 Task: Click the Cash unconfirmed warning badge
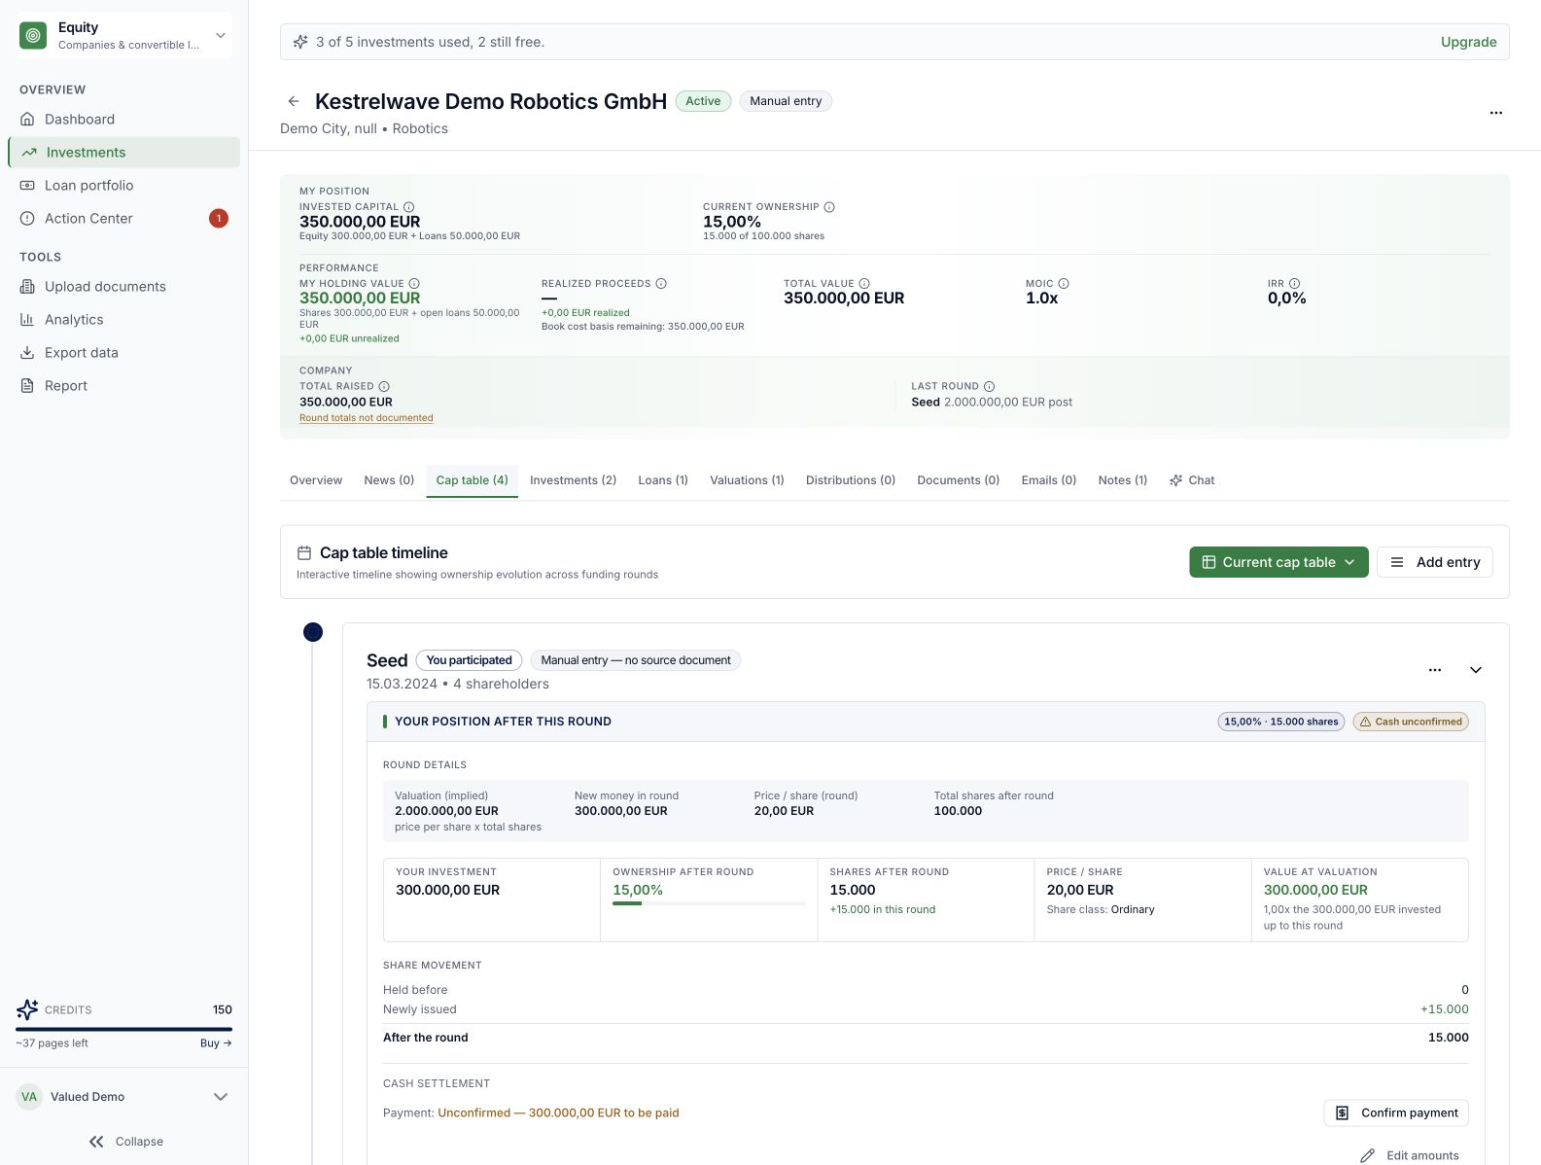point(1411,722)
